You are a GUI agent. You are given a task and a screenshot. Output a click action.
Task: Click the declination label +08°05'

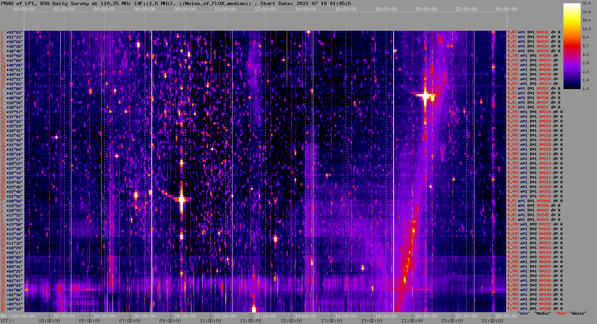(14, 257)
